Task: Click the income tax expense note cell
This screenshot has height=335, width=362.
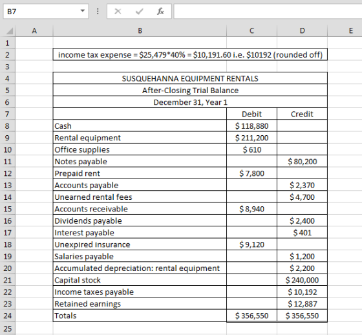Action: pyautogui.click(x=190, y=55)
